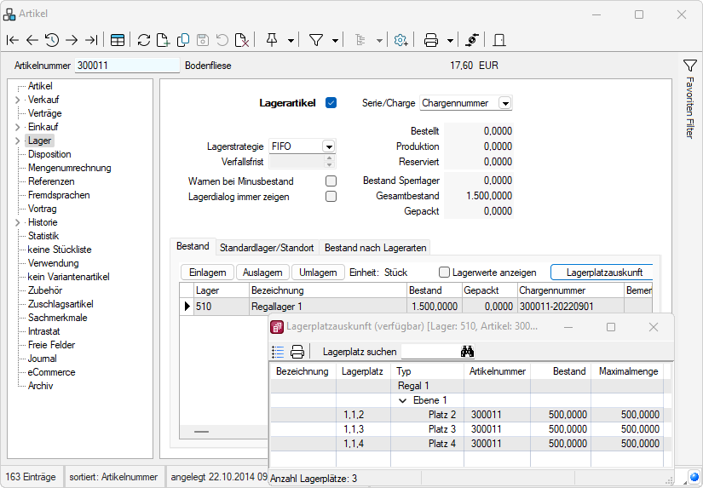
Task: Create a new record via toolbar
Action: (x=164, y=40)
